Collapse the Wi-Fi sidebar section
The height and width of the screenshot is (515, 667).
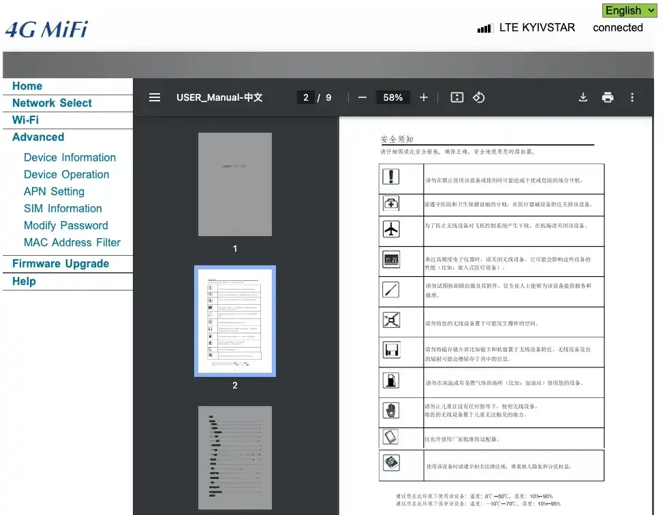click(27, 120)
